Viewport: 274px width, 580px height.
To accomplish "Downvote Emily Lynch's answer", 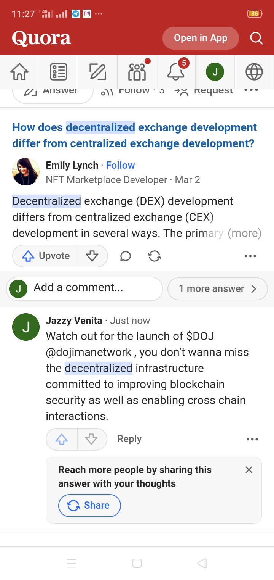I will (x=92, y=256).
